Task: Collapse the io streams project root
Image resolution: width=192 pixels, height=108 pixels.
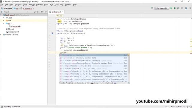Action: [1, 15]
